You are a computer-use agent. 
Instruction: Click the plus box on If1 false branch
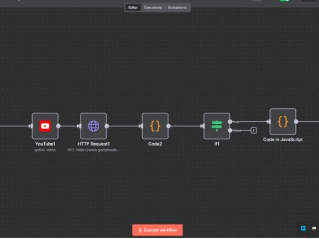[x=254, y=130]
